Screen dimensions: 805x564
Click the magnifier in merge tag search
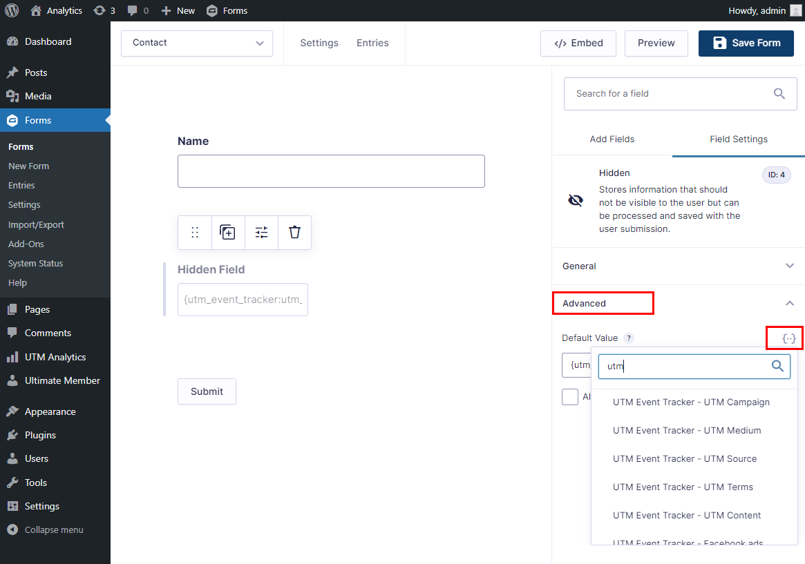(777, 366)
